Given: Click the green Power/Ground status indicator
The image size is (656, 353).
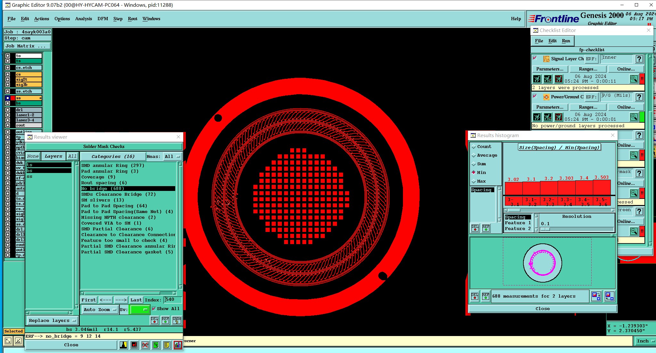Looking at the screenshot, I should point(642,117).
